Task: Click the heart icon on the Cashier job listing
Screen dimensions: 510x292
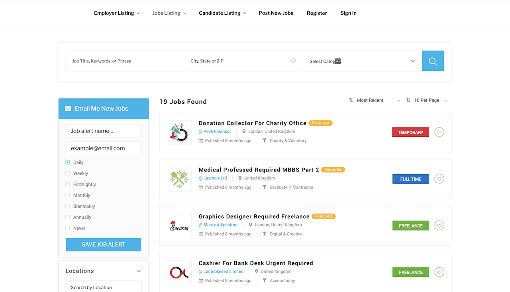Action: (x=439, y=272)
